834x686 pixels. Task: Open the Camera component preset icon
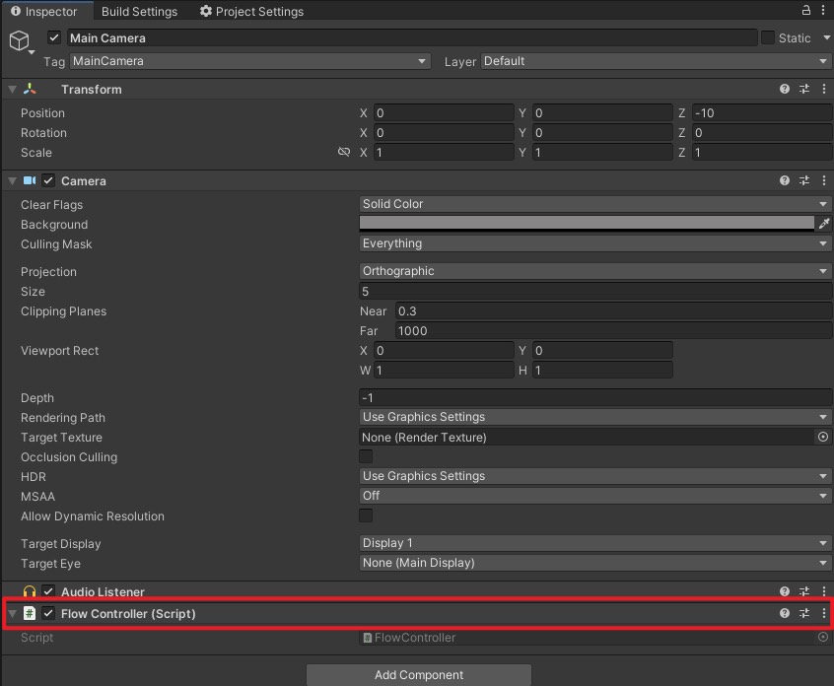coord(804,180)
